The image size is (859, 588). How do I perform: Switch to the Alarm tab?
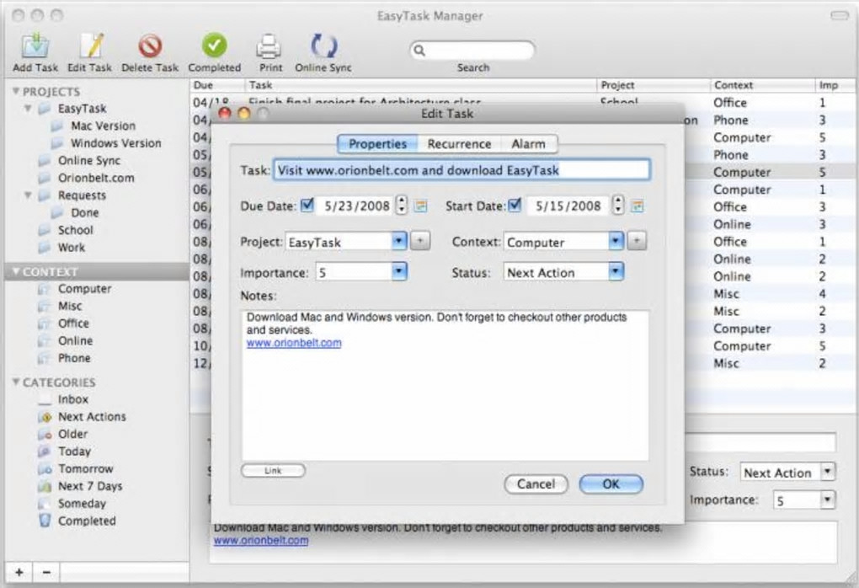pyautogui.click(x=529, y=144)
